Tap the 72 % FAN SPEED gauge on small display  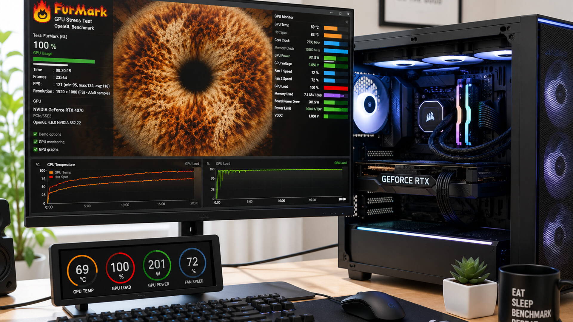click(192, 263)
